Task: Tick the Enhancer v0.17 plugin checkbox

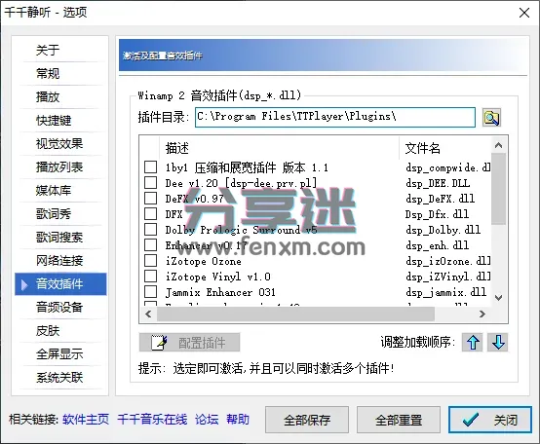Action: click(x=150, y=244)
